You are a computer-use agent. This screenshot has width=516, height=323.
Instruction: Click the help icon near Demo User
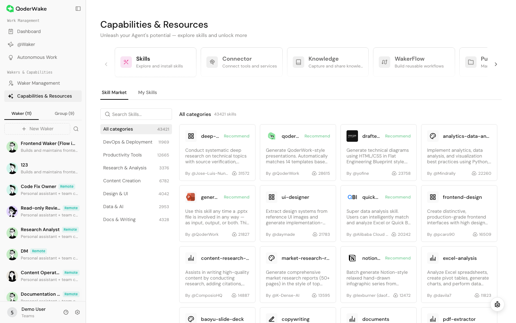[66, 312]
